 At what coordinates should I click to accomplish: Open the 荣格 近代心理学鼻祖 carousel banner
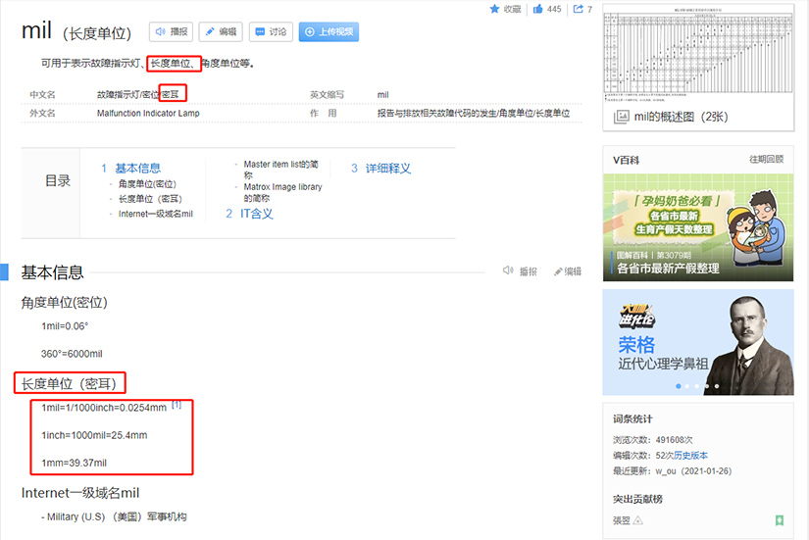tap(698, 342)
